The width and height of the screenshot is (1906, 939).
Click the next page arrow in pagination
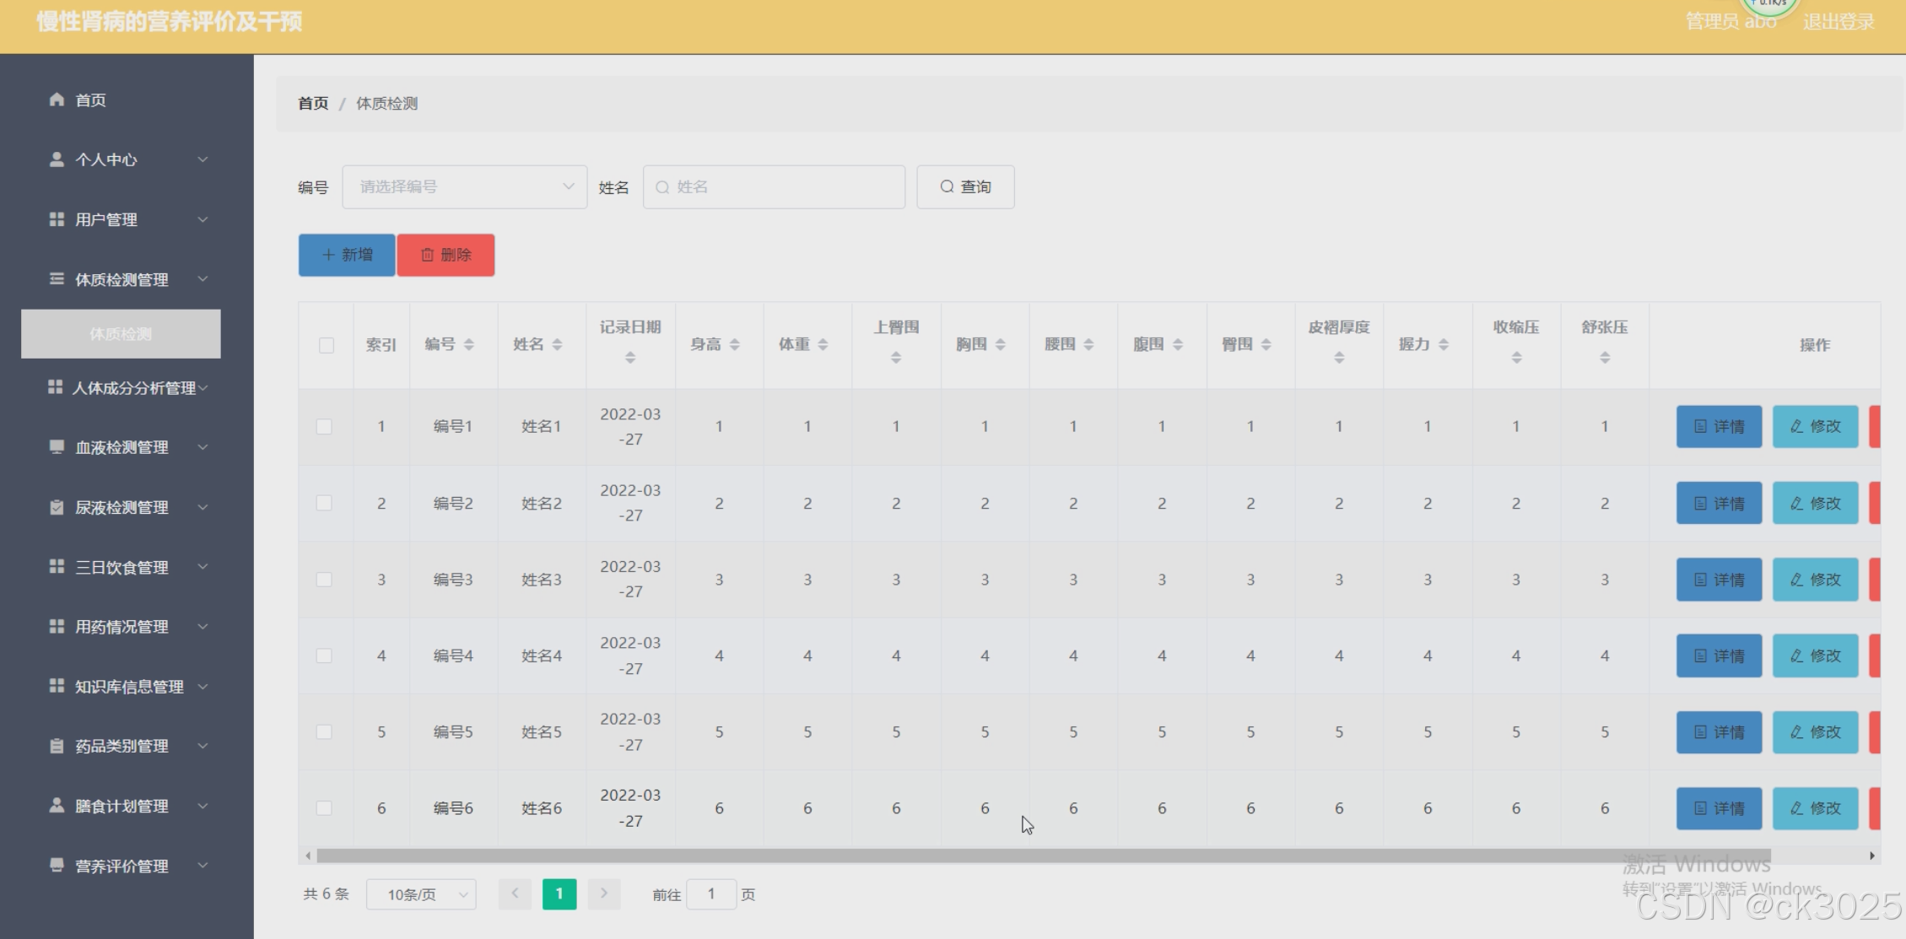pos(603,893)
